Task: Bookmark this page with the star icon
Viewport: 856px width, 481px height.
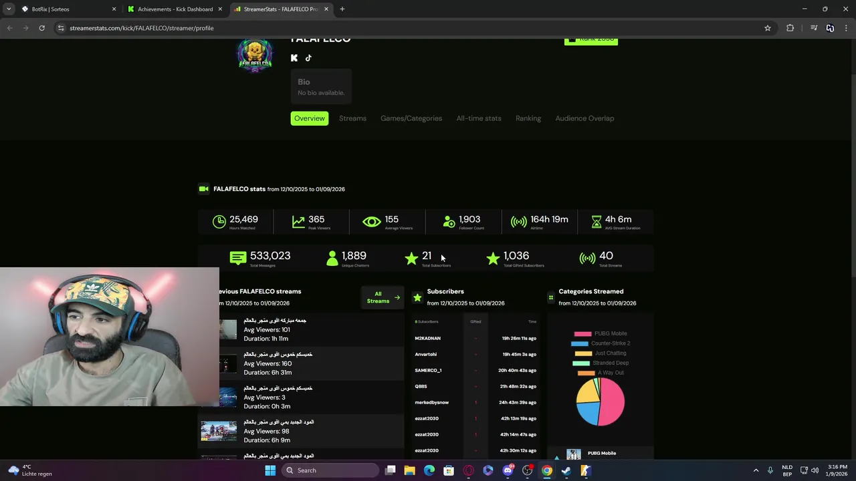Action: [x=768, y=28]
